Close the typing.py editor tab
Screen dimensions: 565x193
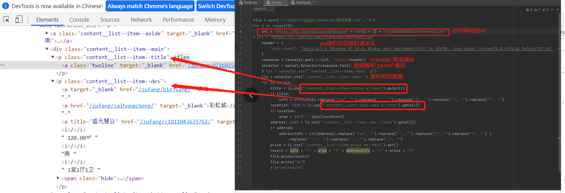click(x=314, y=2)
